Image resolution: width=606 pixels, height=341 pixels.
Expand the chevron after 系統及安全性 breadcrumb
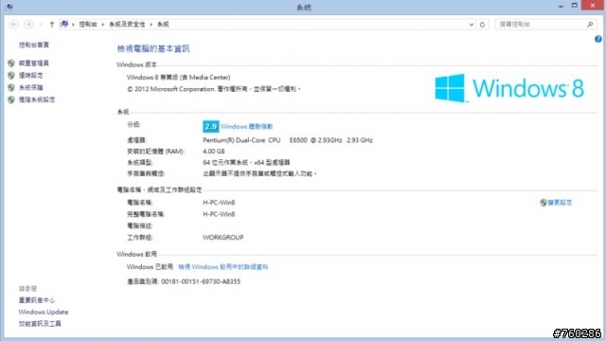point(151,25)
